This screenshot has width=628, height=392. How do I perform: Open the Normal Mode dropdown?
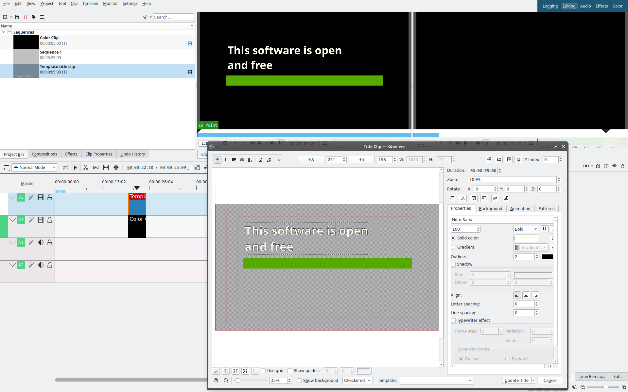click(x=35, y=167)
